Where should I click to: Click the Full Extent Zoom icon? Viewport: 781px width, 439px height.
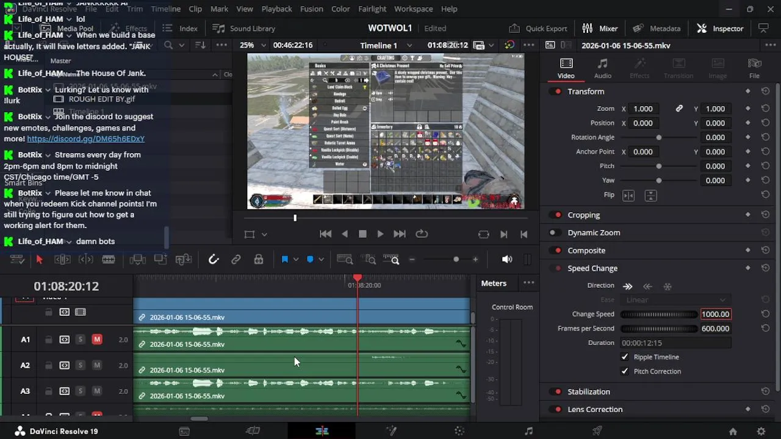click(x=345, y=260)
